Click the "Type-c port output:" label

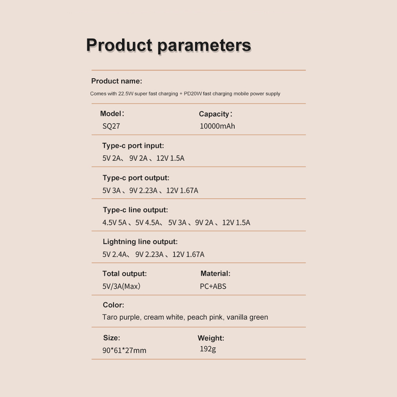coord(136,178)
